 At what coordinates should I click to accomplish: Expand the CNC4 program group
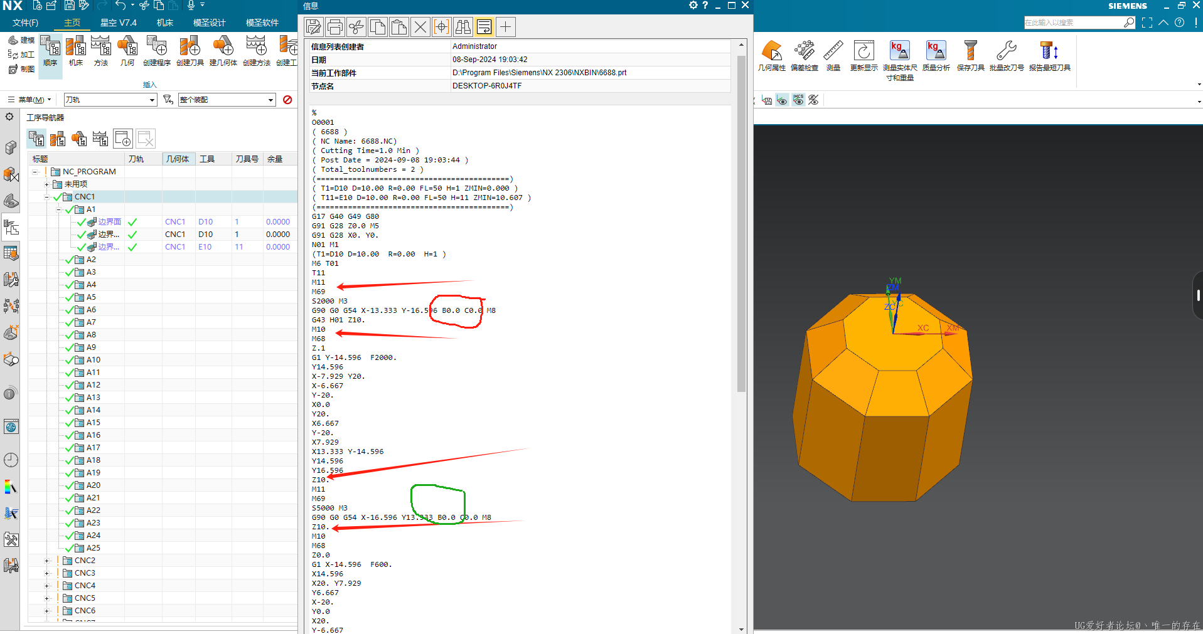pos(46,586)
